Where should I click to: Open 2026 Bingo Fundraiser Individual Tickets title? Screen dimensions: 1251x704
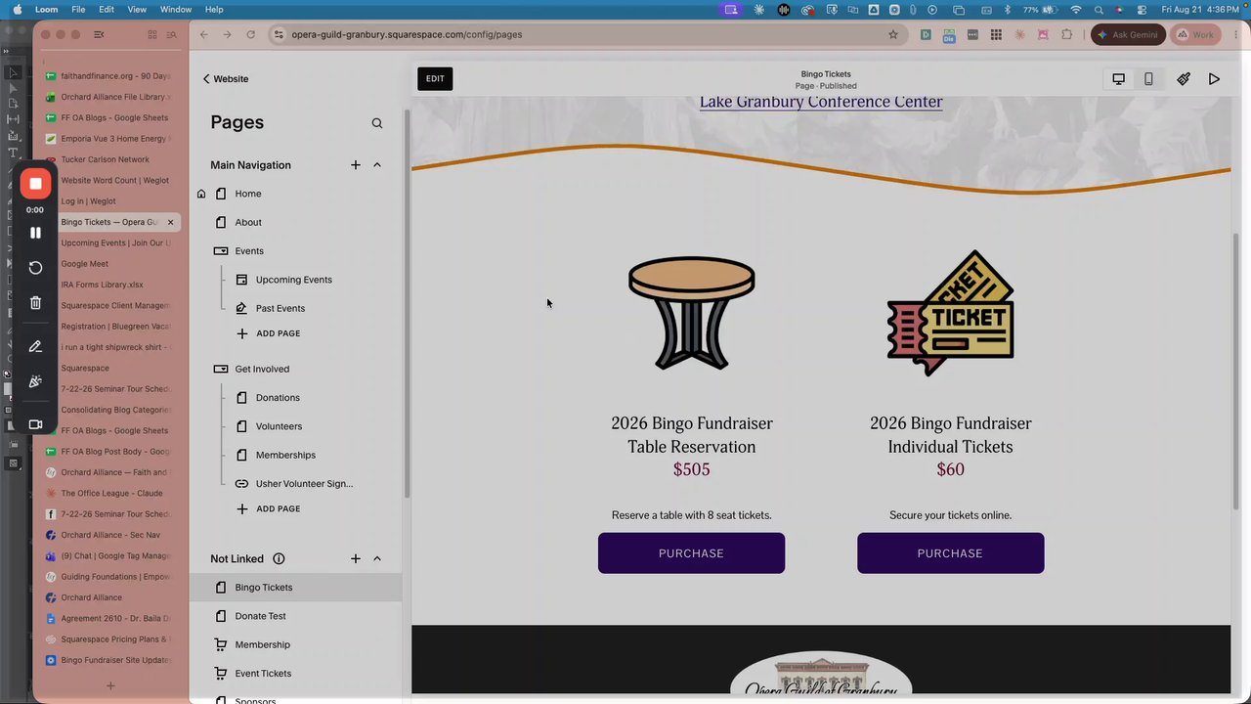point(951,435)
